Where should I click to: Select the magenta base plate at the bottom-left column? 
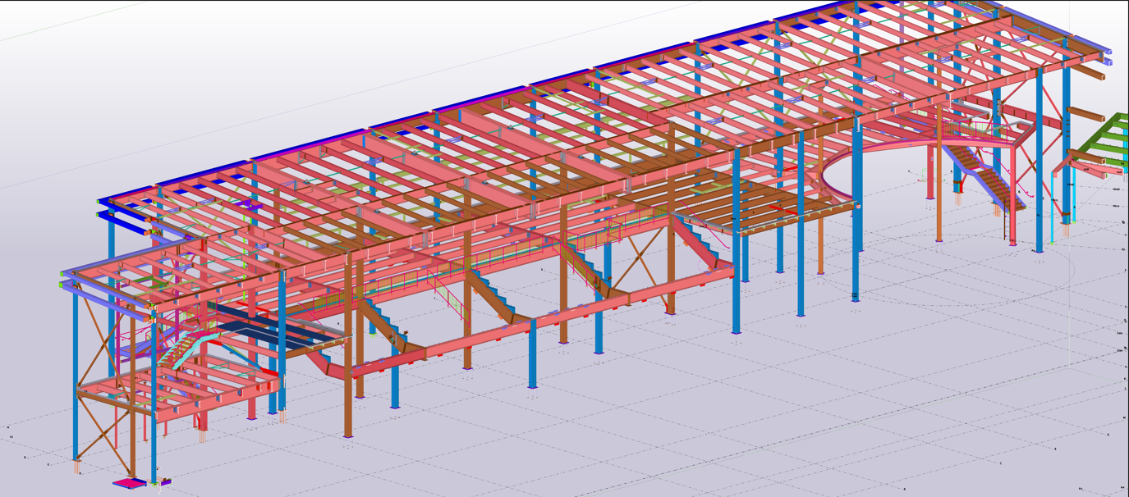pyautogui.click(x=129, y=483)
